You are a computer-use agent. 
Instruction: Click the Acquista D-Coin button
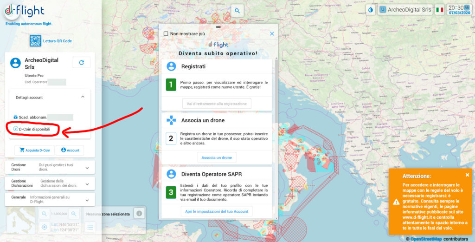[34, 150]
